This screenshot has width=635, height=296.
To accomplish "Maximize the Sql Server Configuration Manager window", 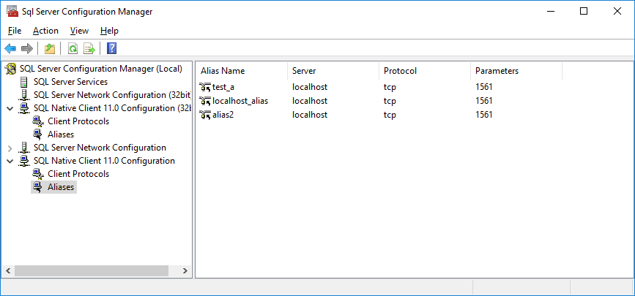I will [584, 11].
